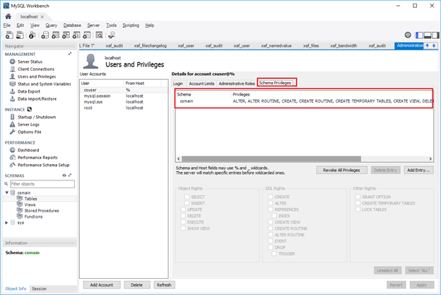Click the Add Account button
Viewport: 441px width, 295px height.
[x=102, y=285]
